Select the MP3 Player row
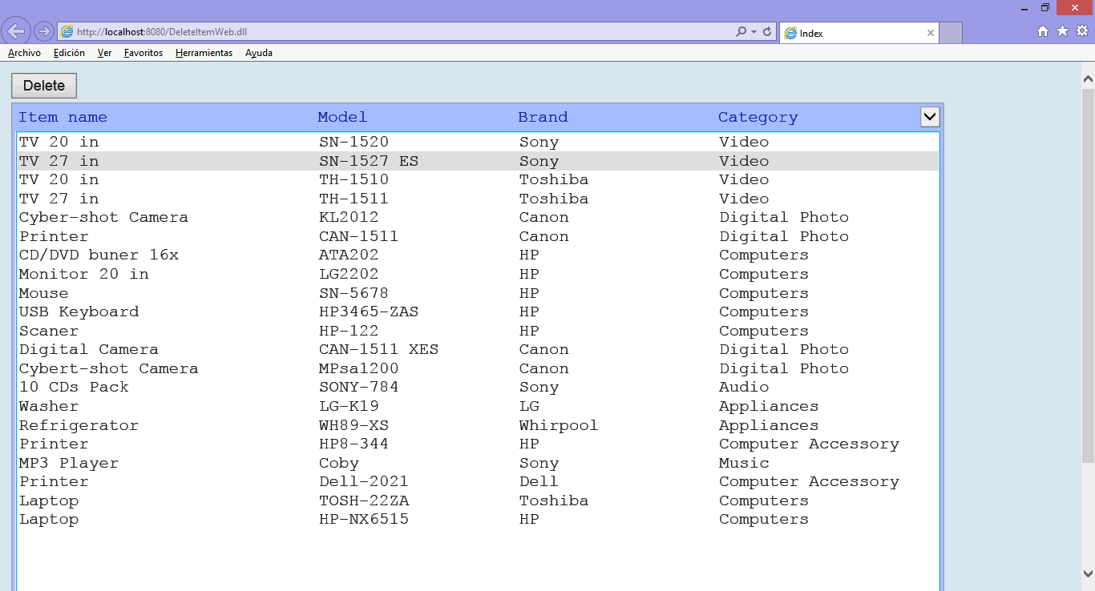The width and height of the screenshot is (1095, 591). tap(478, 463)
